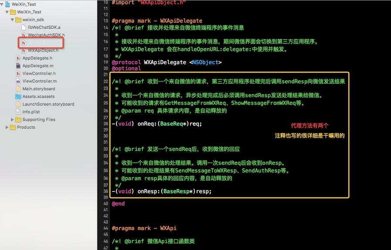Click the BaseReq type in onReq

pos(173,124)
